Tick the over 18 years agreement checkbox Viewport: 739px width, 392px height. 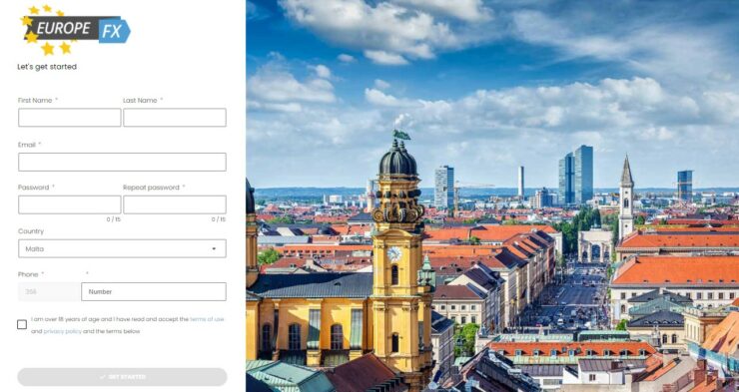22,325
